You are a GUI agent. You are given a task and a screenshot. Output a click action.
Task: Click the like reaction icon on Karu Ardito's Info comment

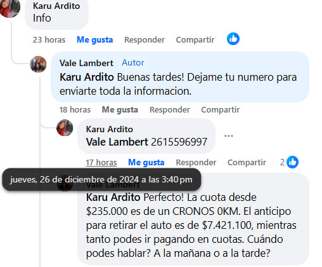tap(233, 39)
